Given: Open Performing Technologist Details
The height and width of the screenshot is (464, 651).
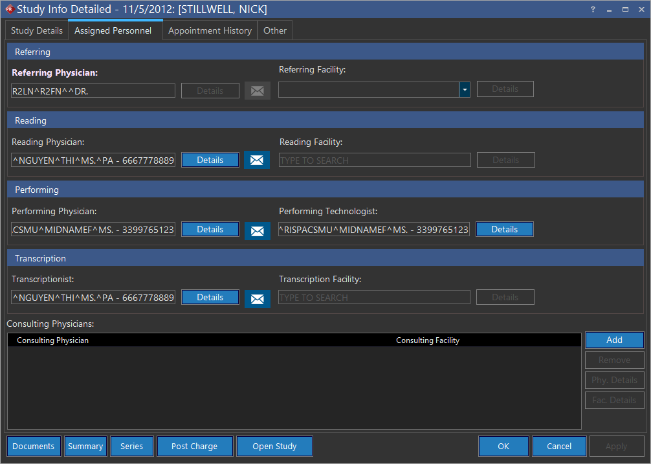Looking at the screenshot, I should (x=504, y=229).
